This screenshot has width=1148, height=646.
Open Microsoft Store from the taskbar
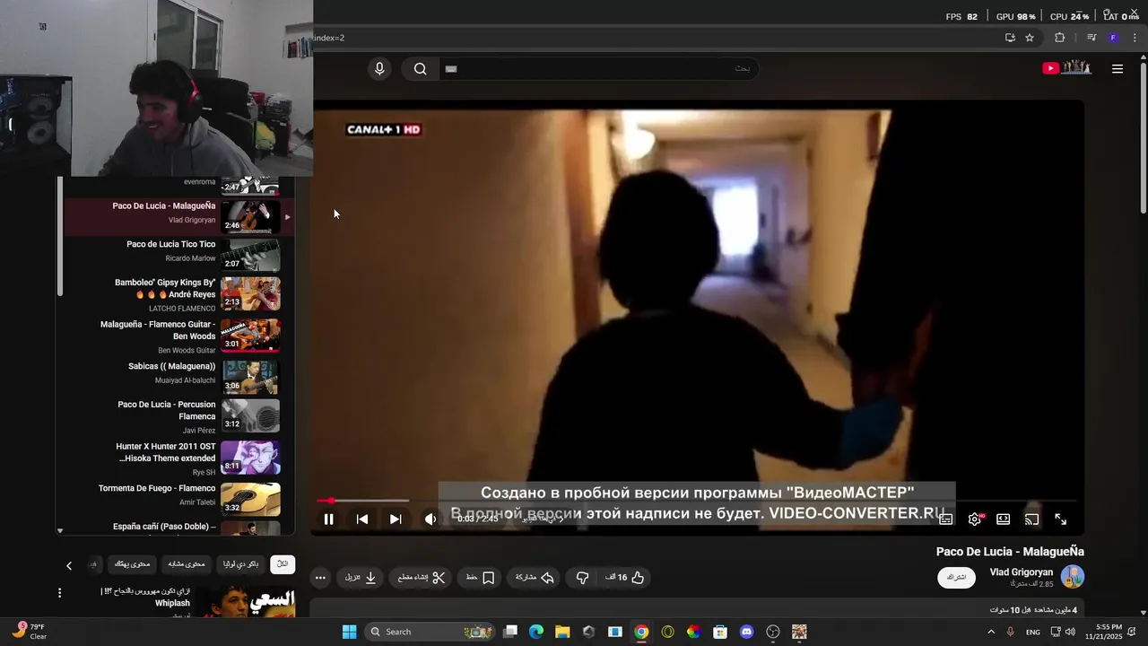click(x=720, y=632)
